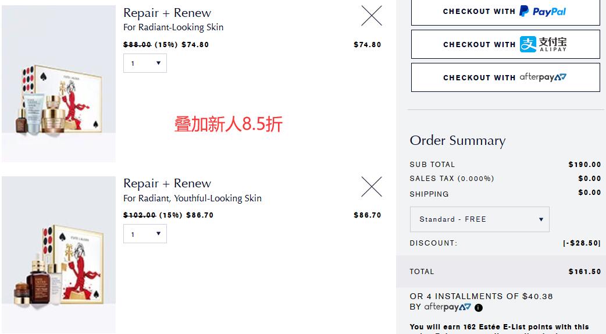The image size is (606, 334).
Task: Open quantity dropdown for the $86.70 set
Action: pyautogui.click(x=145, y=234)
